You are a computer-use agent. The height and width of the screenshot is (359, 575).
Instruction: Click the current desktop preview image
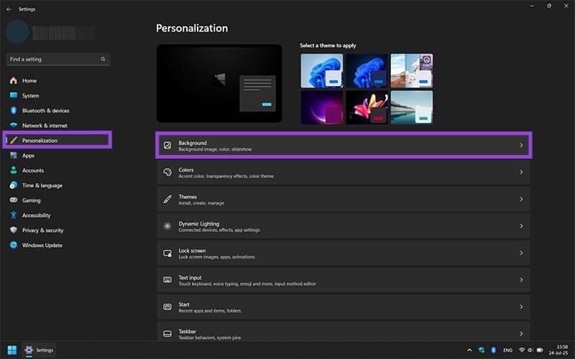(219, 83)
